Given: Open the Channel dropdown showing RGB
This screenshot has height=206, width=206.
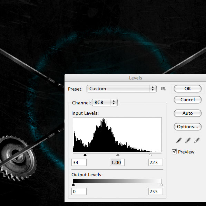Looking at the screenshot, I should coord(105,103).
